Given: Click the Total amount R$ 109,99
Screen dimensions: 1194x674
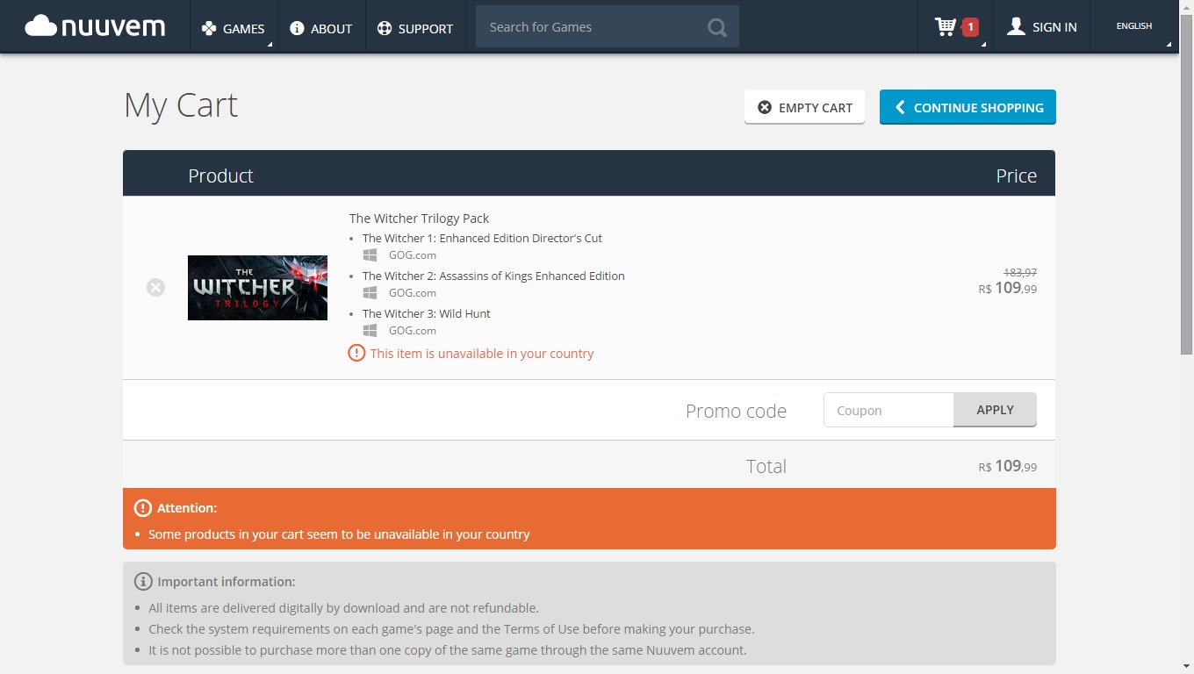Looking at the screenshot, I should pyautogui.click(x=1008, y=466).
